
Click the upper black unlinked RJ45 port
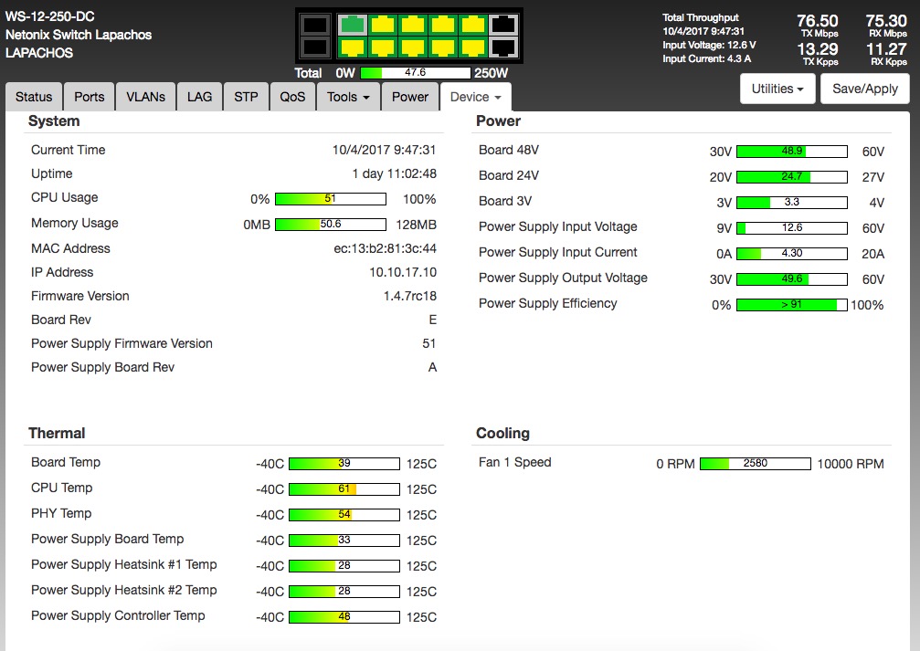click(502, 25)
